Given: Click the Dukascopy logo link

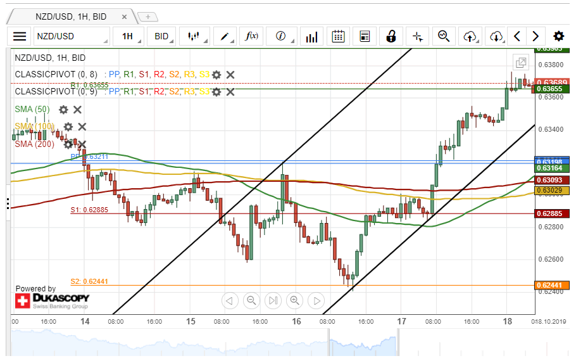Looking at the screenshot, I should click(x=52, y=300).
